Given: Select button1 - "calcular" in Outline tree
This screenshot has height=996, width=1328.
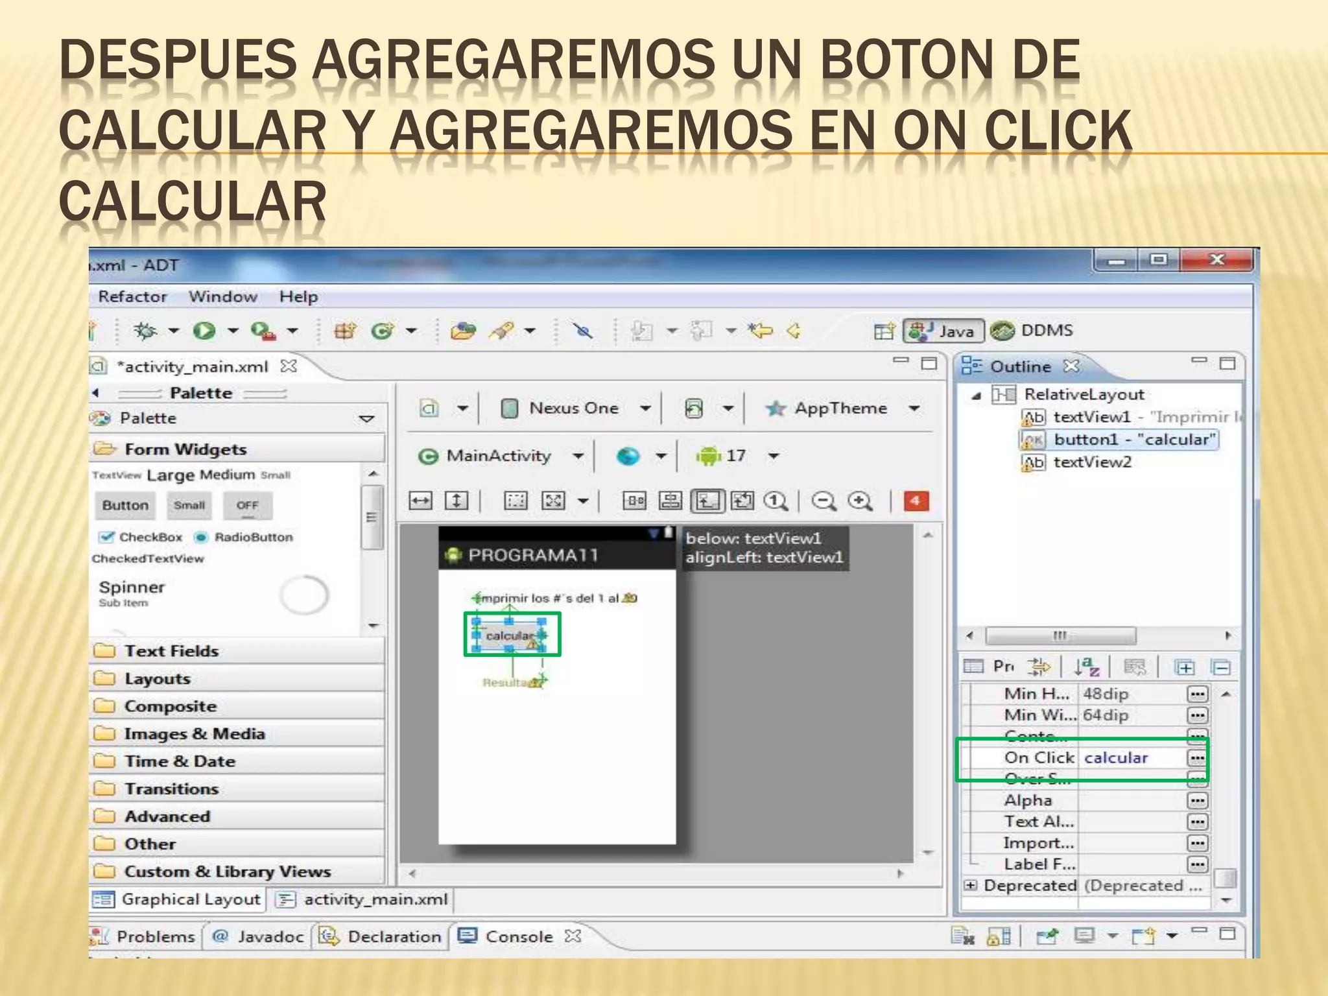Looking at the screenshot, I should pos(1120,440).
